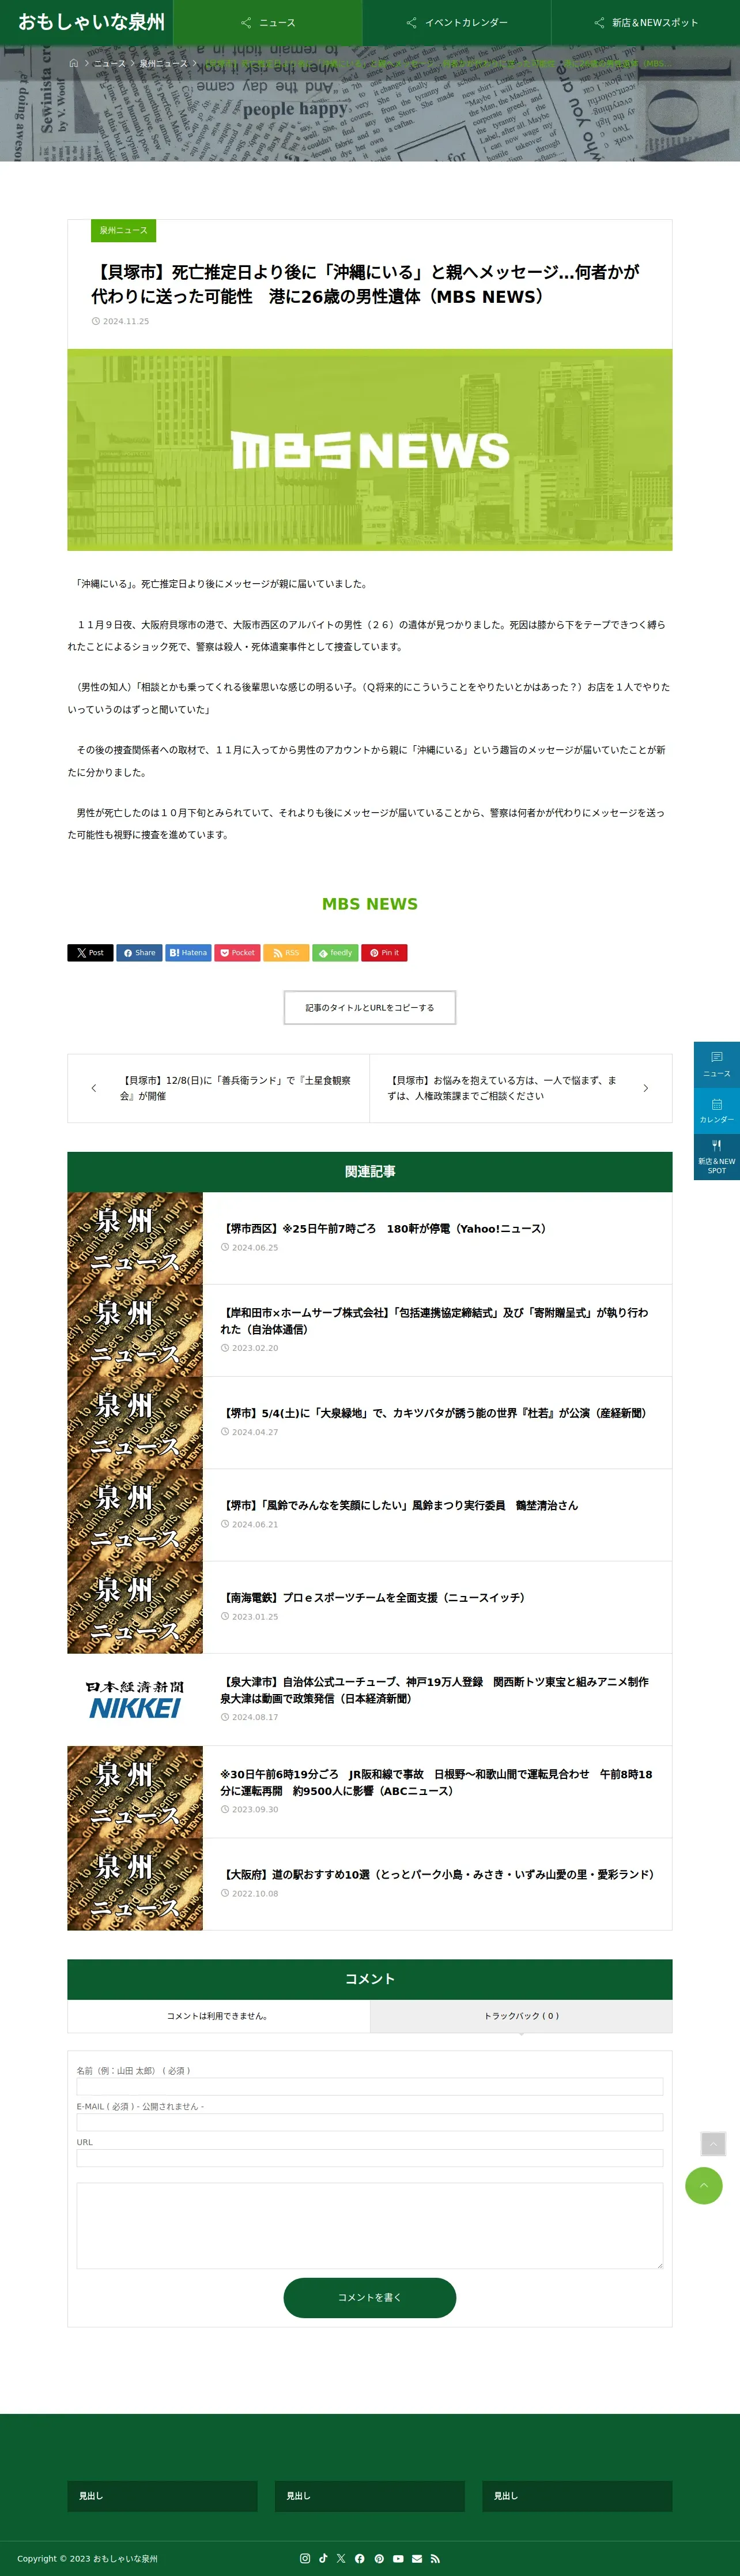Image resolution: width=740 pixels, height=2576 pixels.
Task: Open the TikTok footer icon
Action: (x=323, y=2558)
